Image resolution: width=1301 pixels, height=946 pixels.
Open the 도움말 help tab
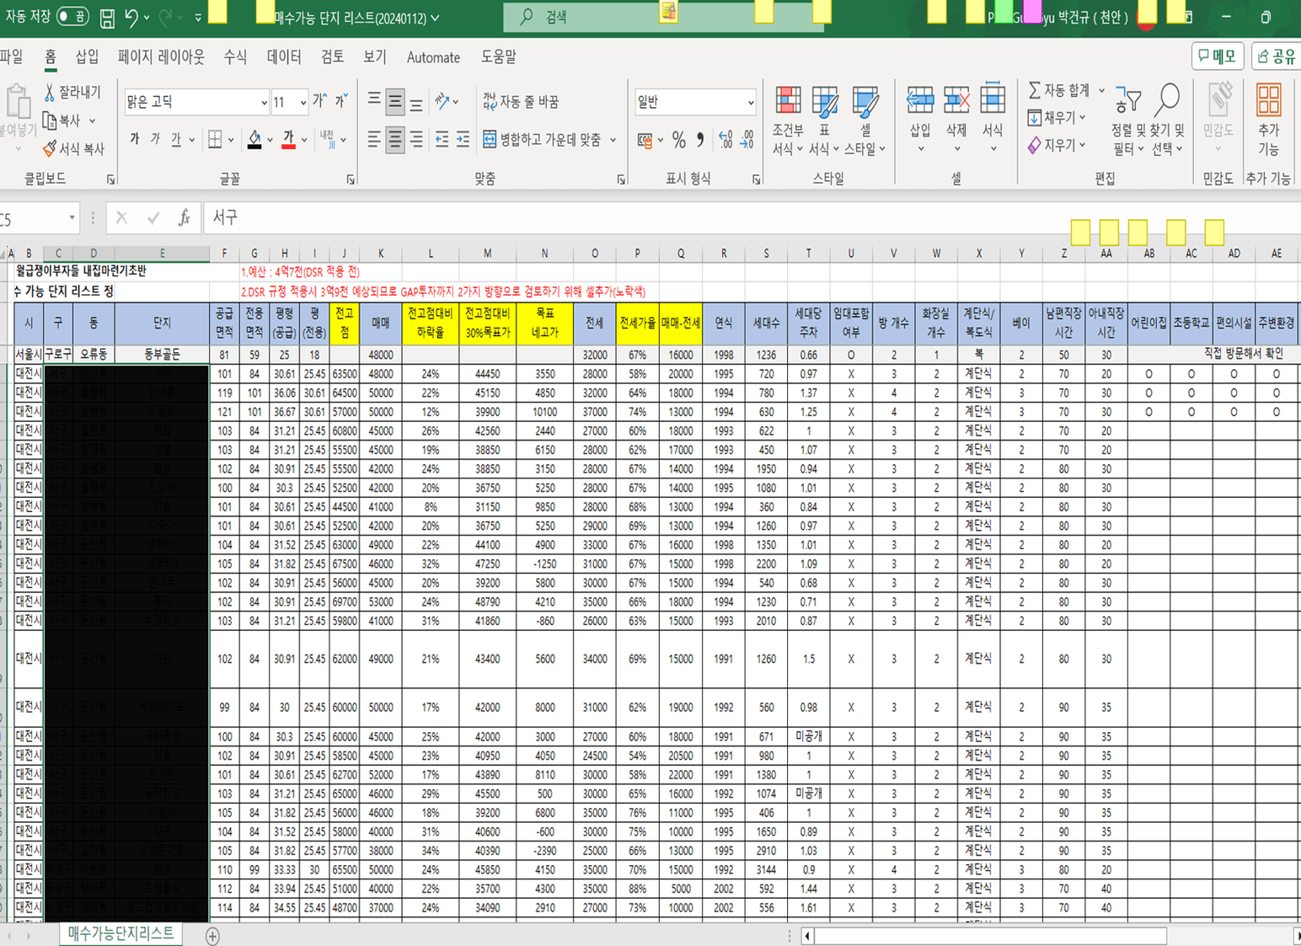[x=499, y=56]
